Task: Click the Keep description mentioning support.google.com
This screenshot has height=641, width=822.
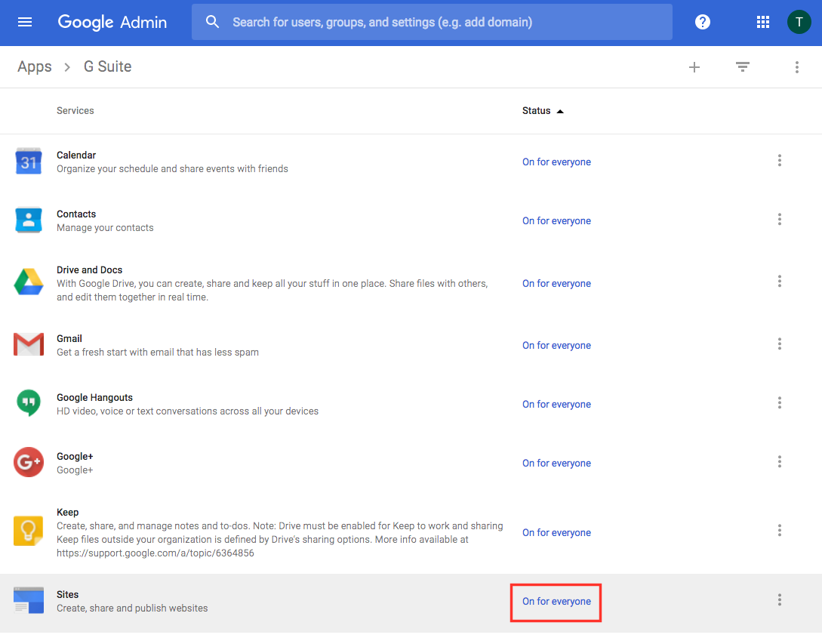Action: coord(280,539)
